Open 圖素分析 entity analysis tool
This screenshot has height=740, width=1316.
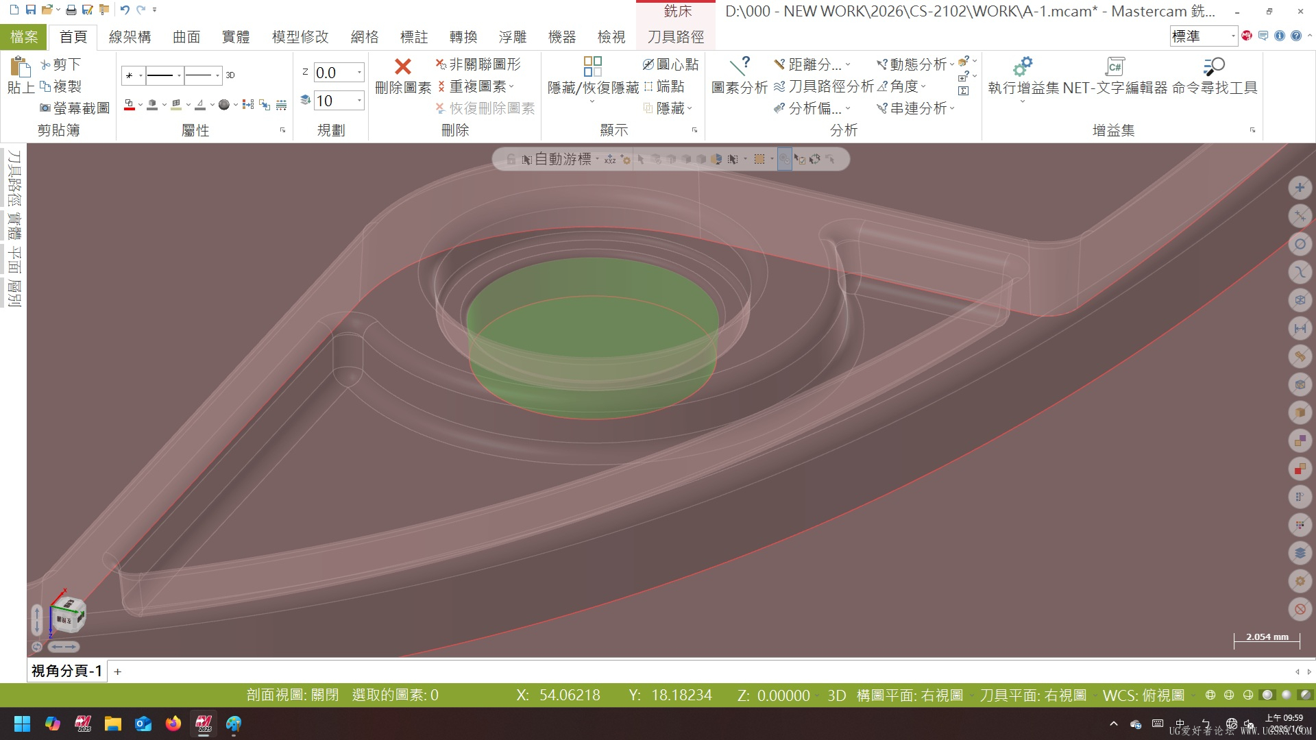coord(740,66)
